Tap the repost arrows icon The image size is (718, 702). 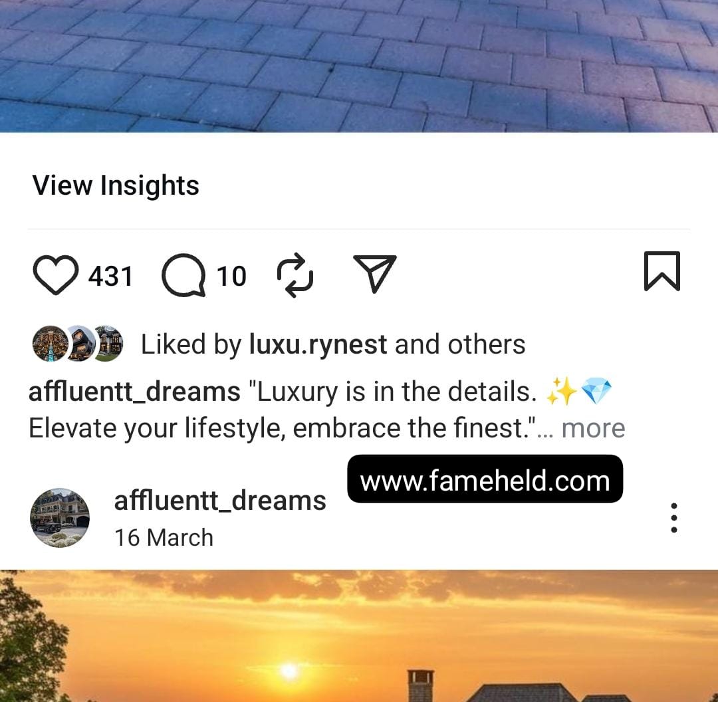point(295,275)
